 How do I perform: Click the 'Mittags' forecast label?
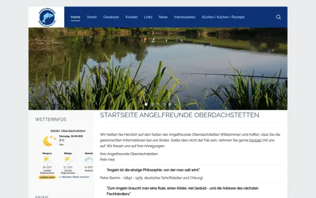click(68, 154)
